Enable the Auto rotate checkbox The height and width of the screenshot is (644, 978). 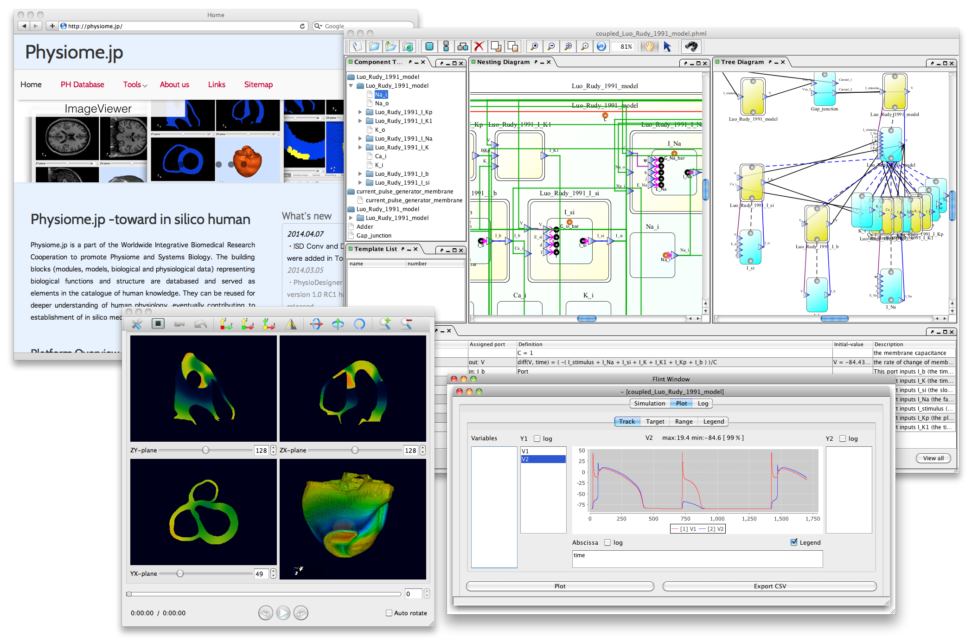(x=389, y=613)
